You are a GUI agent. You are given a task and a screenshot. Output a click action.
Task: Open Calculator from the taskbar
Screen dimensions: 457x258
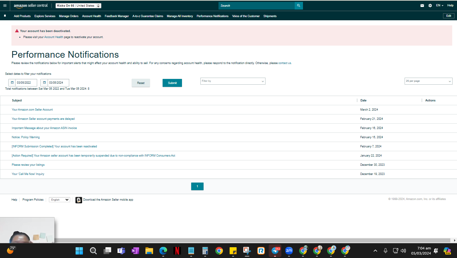tap(205, 251)
